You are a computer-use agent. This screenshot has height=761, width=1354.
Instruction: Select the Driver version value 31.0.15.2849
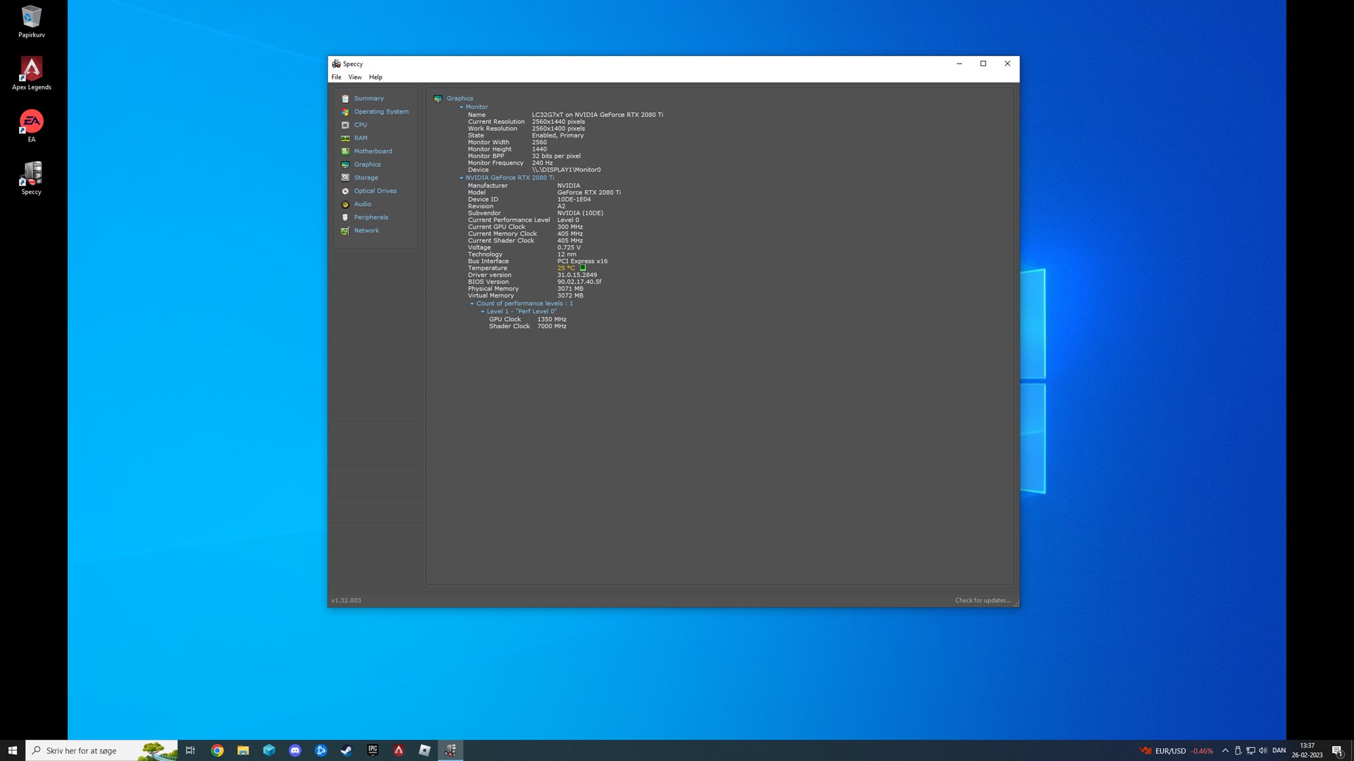coord(577,275)
